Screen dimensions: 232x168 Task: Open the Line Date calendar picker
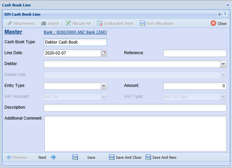pos(104,53)
